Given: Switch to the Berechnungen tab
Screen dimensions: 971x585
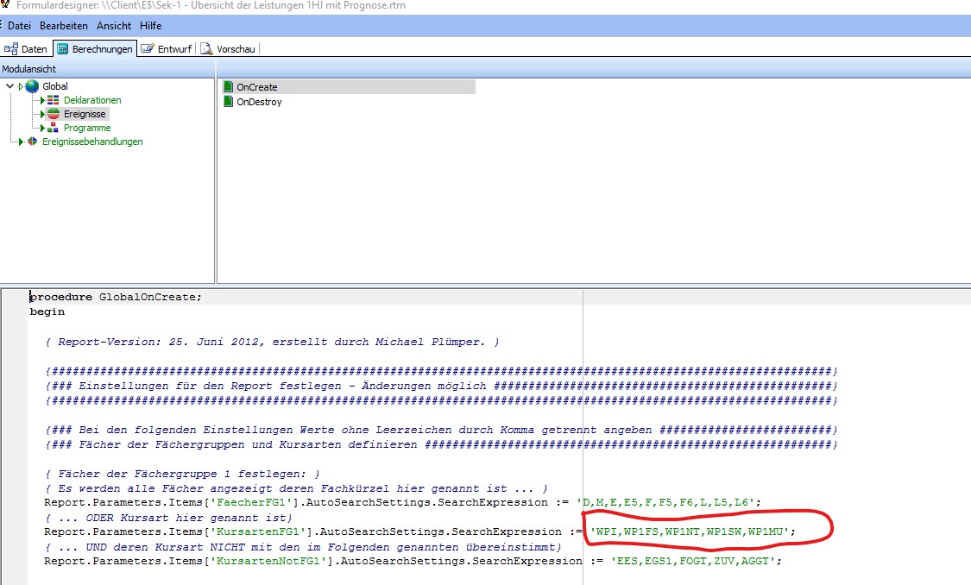Looking at the screenshot, I should click(95, 49).
